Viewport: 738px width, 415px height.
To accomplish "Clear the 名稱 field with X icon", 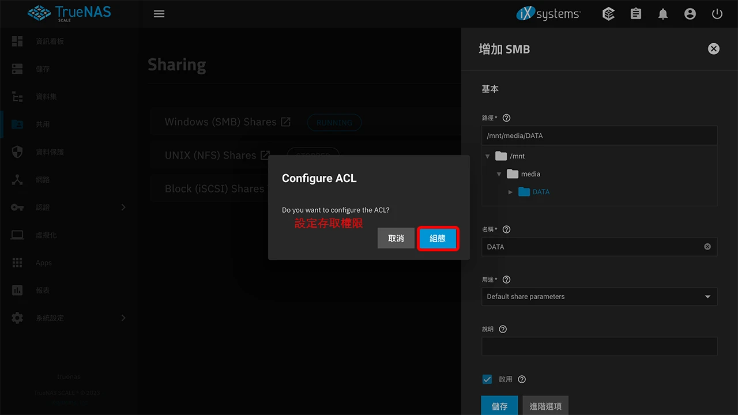I will 707,247.
